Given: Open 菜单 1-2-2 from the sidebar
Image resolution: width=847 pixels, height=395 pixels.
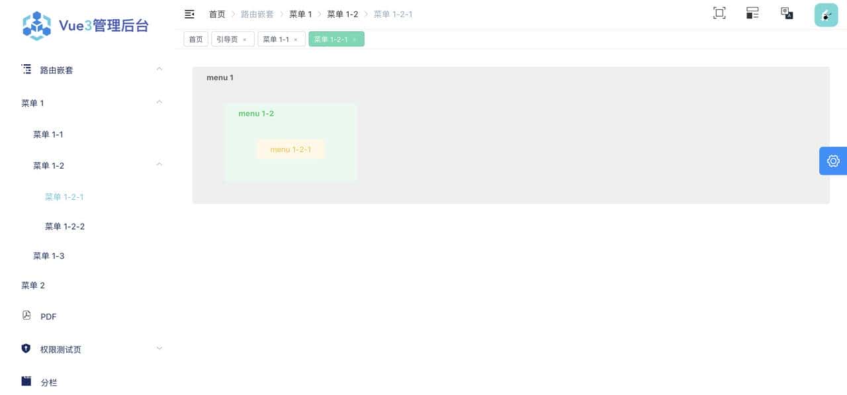Looking at the screenshot, I should 64,226.
